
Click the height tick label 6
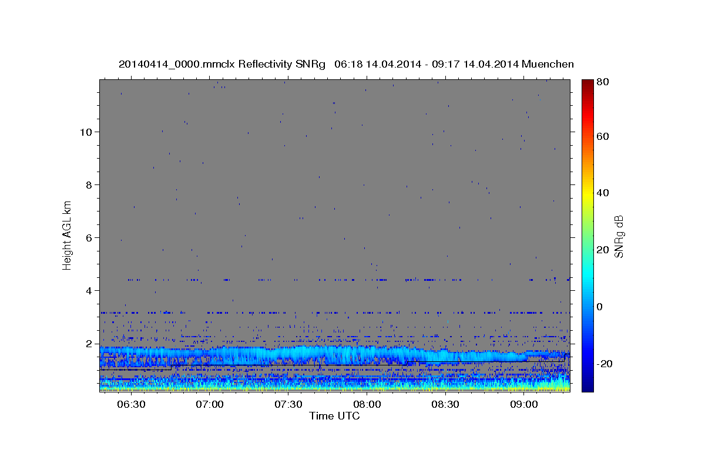point(89,237)
